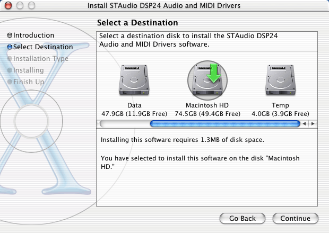
Task: Select the Macintosh HD disk icon
Action: [207, 80]
